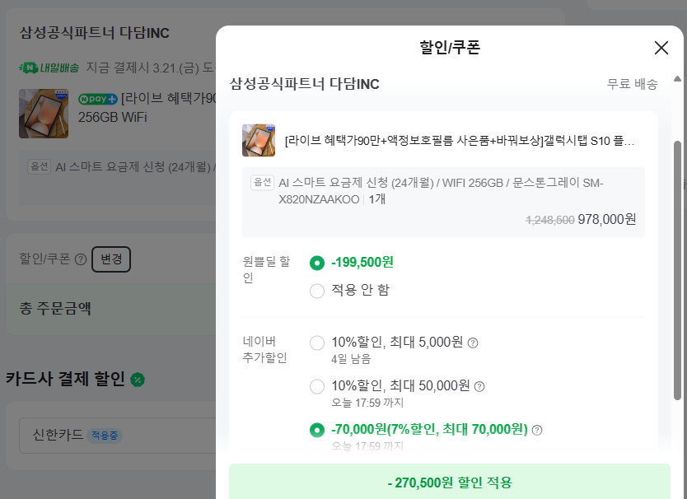The width and height of the screenshot is (687, 499).
Task: Click scroll up arrow in the coupon popup
Action: (678, 79)
